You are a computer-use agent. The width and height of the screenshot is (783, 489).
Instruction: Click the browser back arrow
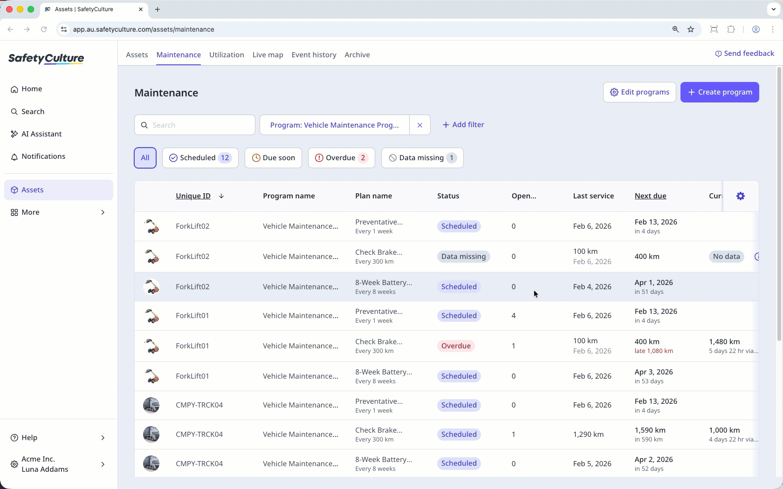(10, 29)
